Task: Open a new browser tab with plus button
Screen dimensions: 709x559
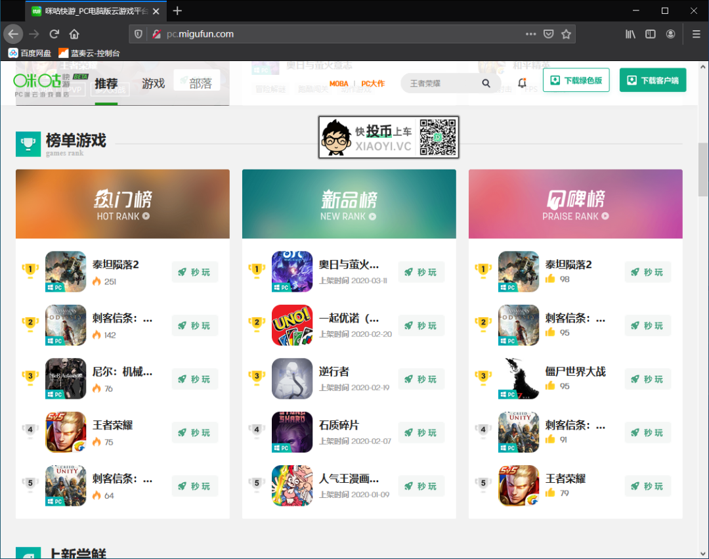Action: click(177, 11)
